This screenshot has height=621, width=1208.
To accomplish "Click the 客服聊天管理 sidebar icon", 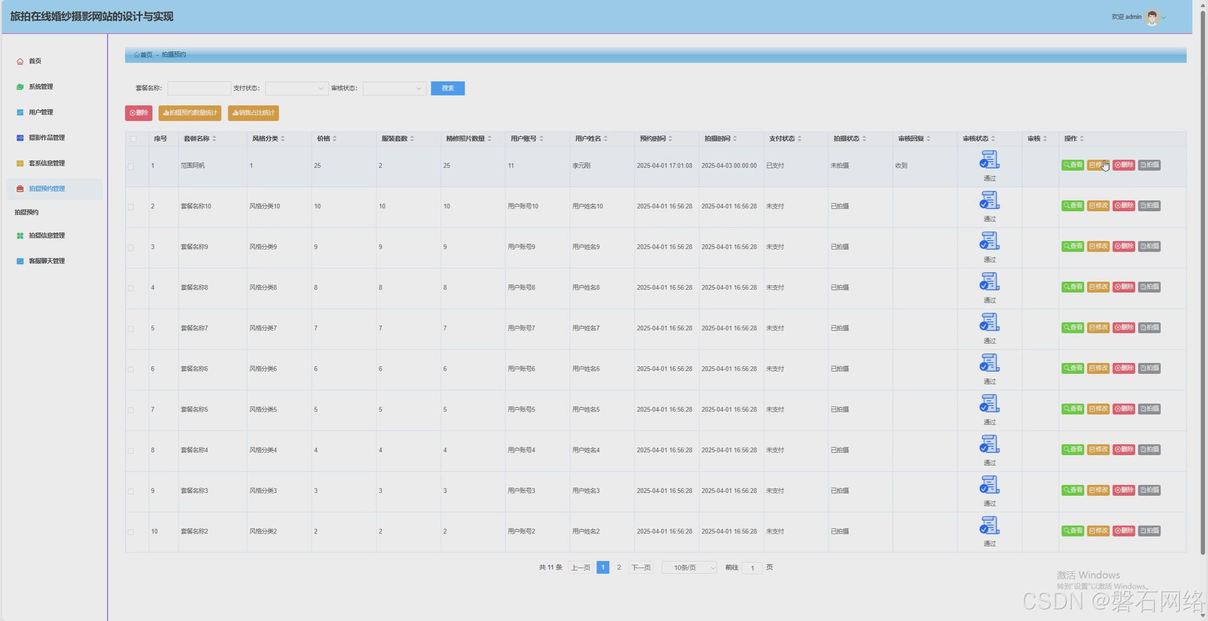I will [20, 261].
